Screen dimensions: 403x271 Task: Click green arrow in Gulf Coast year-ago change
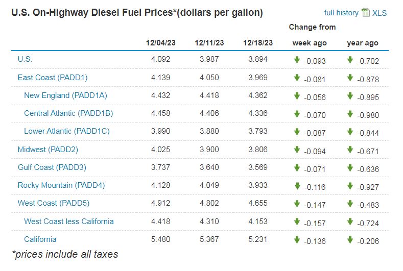click(350, 168)
